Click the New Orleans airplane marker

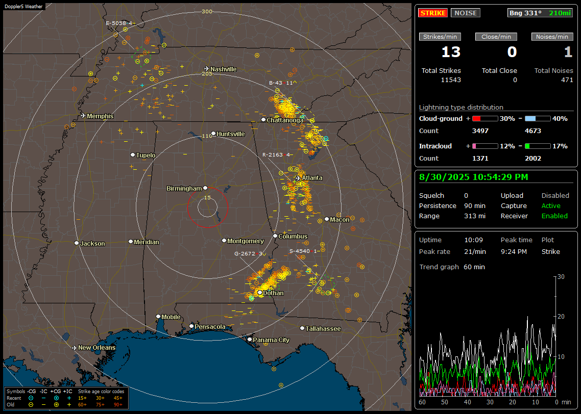click(75, 348)
